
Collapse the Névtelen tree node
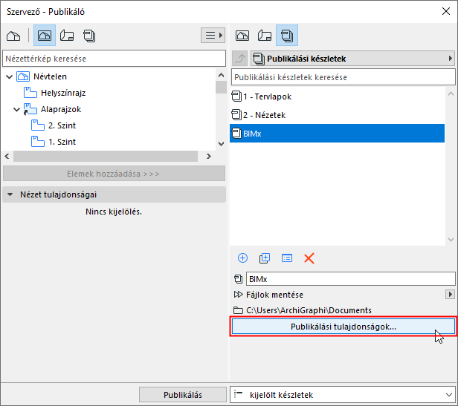[x=10, y=77]
